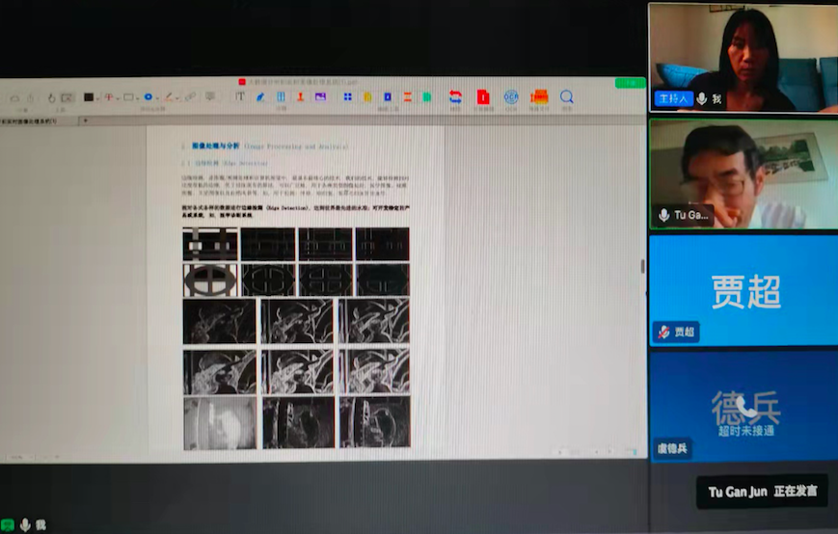
Task: Click the OCR recognition icon
Action: pos(511,97)
